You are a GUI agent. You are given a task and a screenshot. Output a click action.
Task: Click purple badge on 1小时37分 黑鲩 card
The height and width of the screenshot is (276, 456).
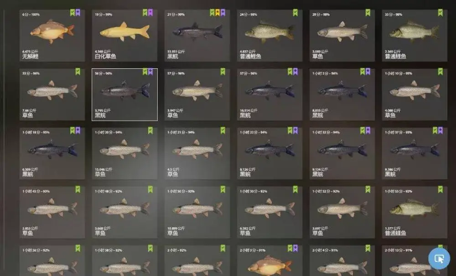click(440, 130)
